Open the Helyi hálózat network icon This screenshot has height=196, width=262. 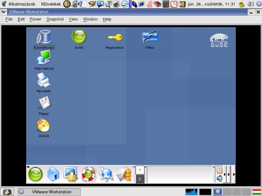(x=44, y=58)
